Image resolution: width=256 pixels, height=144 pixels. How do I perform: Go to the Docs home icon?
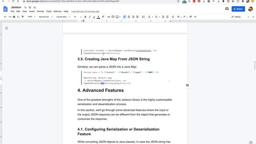tap(5, 9)
